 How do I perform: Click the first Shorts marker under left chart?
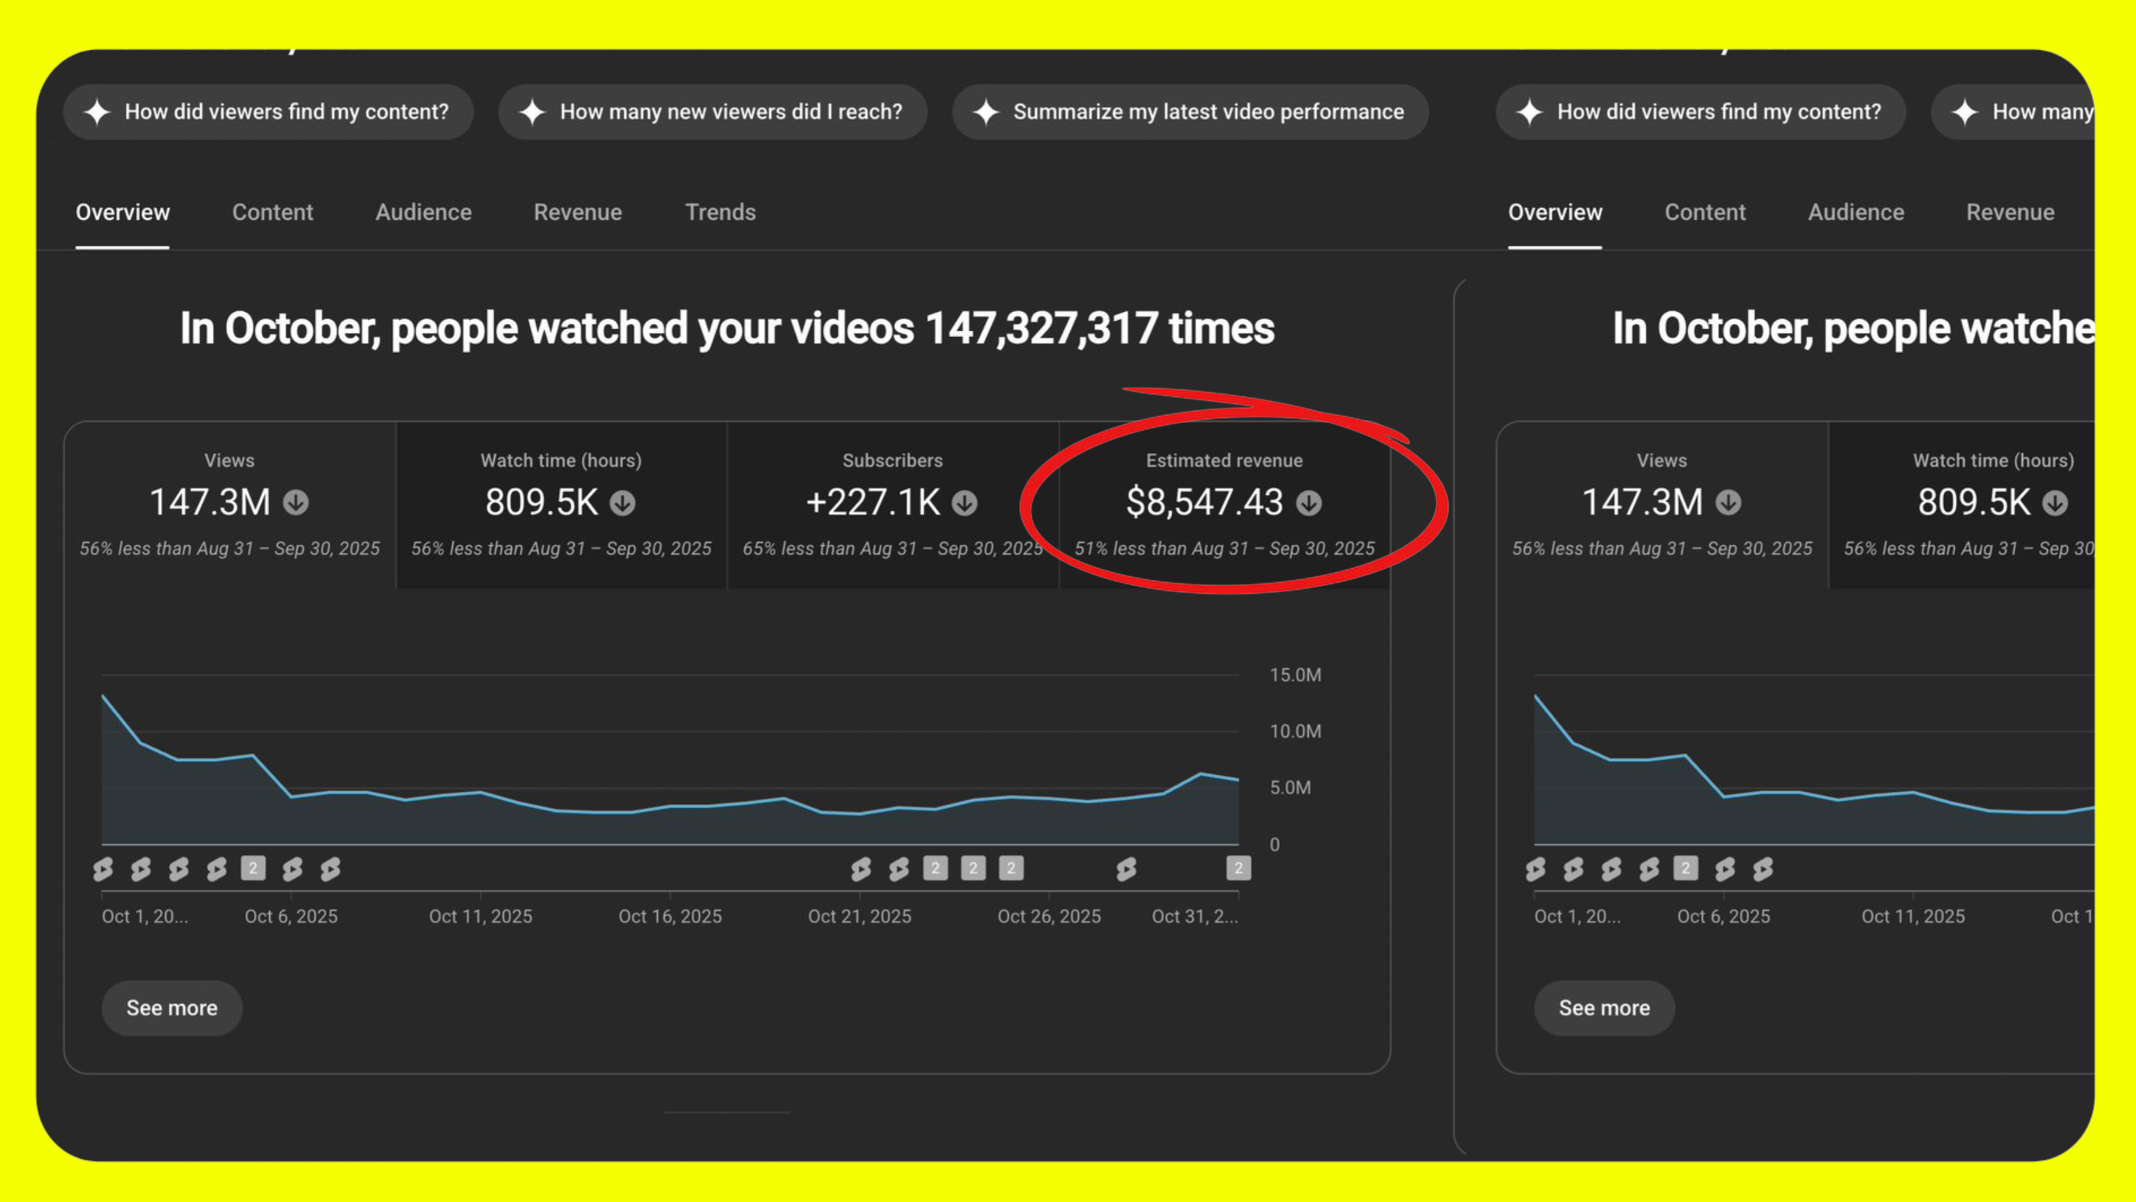103,869
